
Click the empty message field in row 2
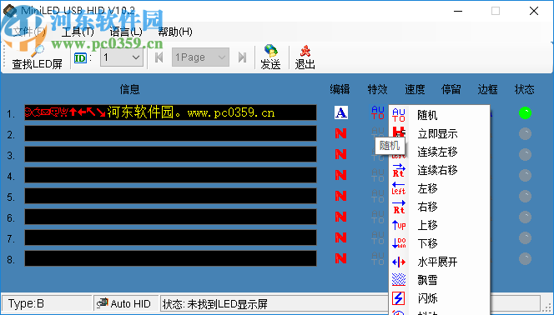click(170, 133)
